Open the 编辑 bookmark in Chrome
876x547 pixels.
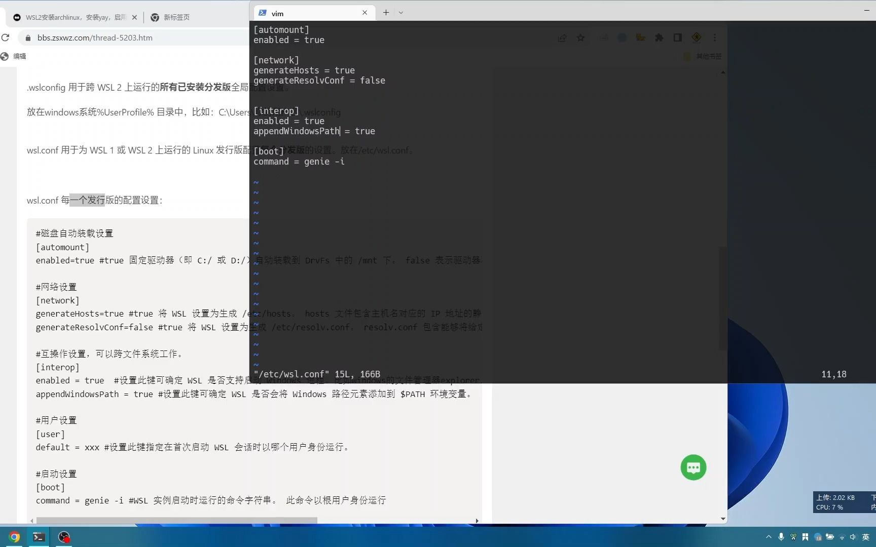click(14, 56)
